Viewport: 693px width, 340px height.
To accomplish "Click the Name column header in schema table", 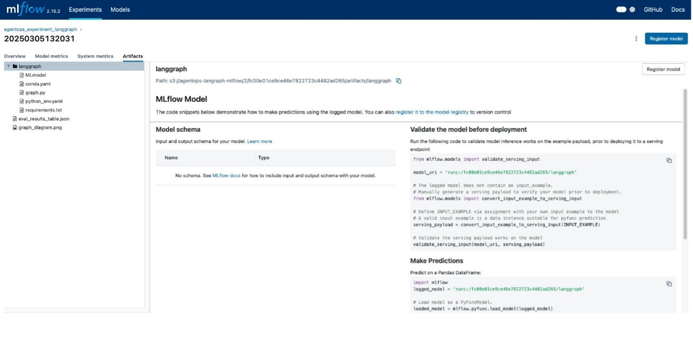I will 171,158.
